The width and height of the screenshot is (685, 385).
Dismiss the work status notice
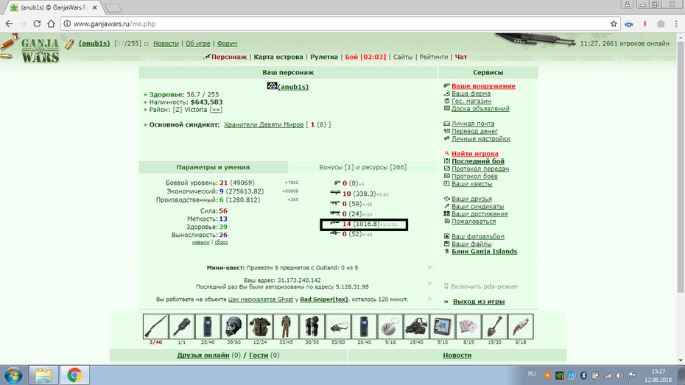[429, 299]
